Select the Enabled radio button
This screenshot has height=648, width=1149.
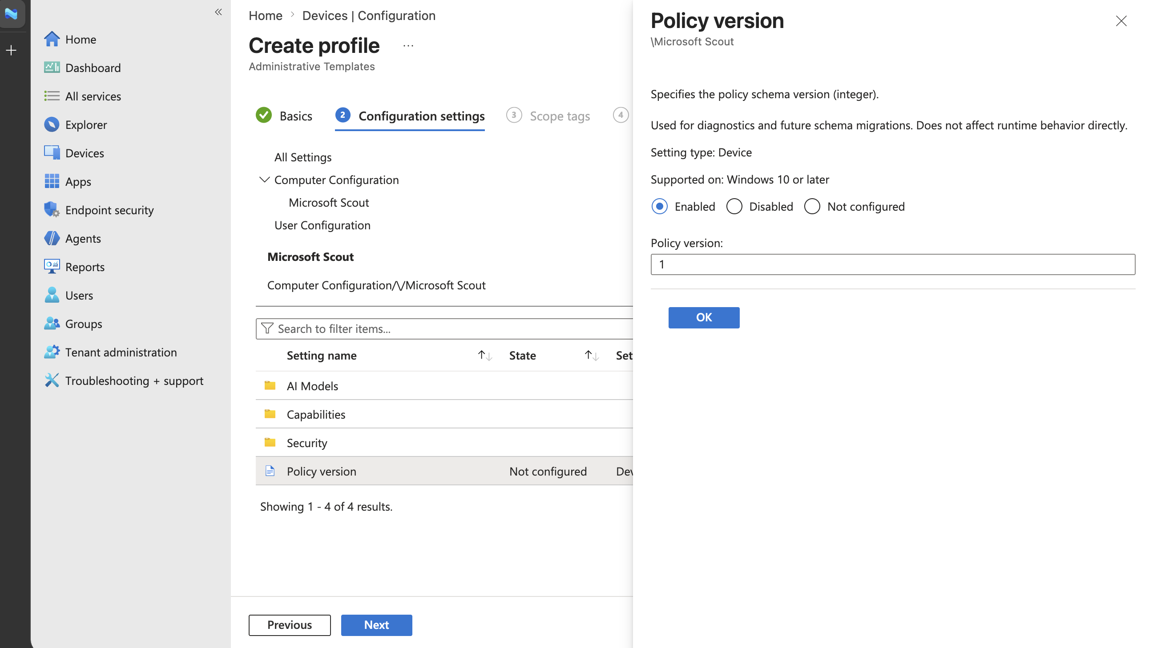659,206
